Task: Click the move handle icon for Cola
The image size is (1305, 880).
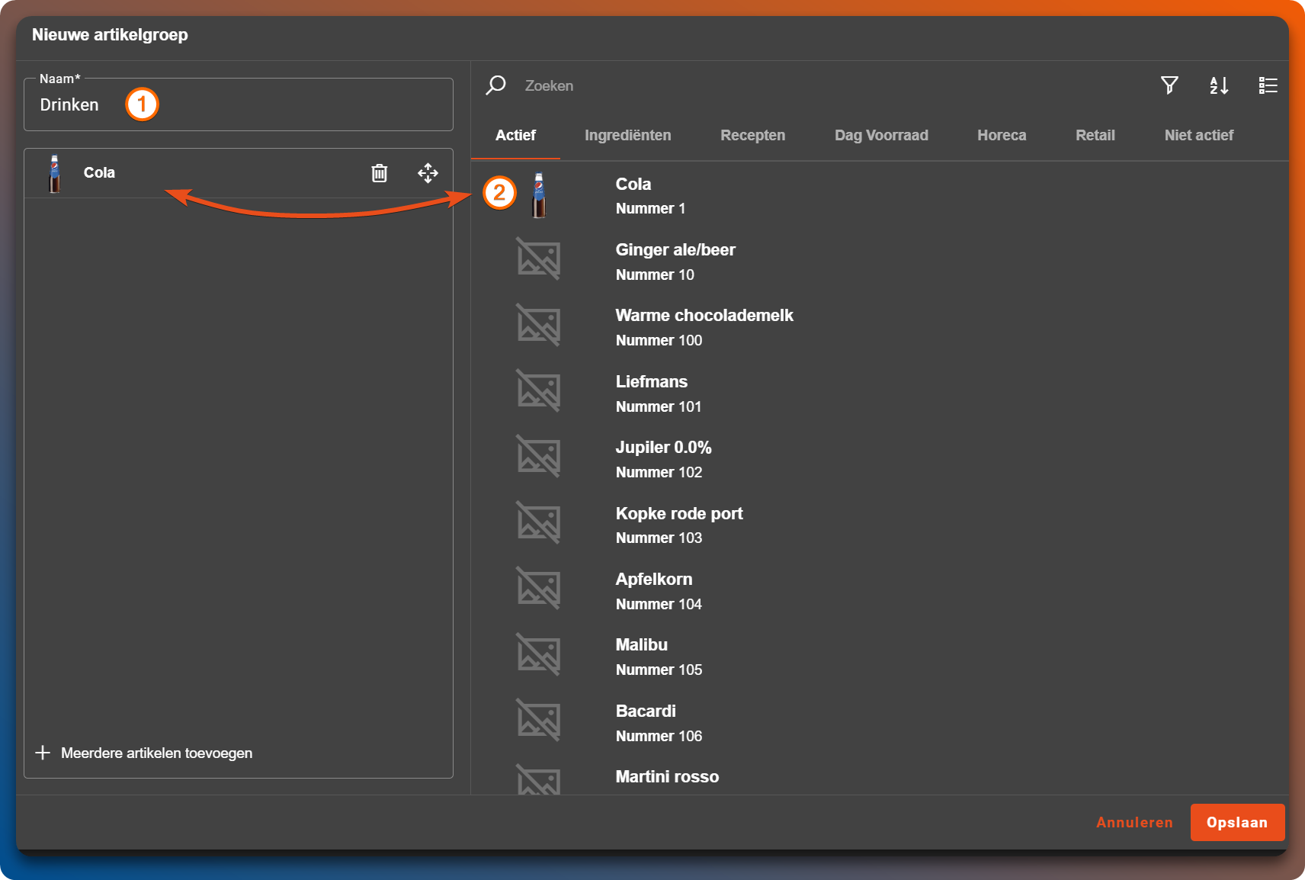Action: [428, 173]
